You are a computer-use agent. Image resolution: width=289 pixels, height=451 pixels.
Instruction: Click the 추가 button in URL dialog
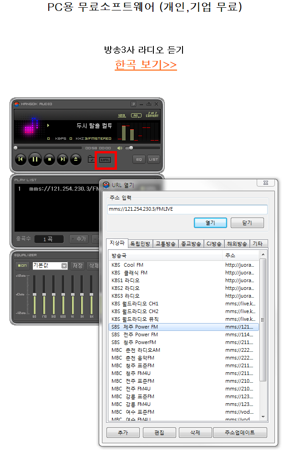click(123, 433)
